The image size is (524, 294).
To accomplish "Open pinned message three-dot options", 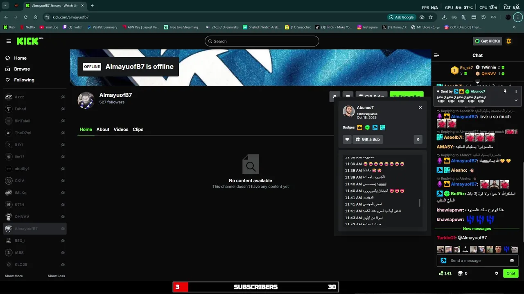I will pos(516,91).
